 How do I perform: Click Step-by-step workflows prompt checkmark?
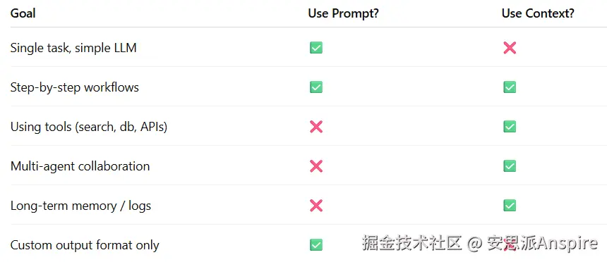click(x=316, y=87)
